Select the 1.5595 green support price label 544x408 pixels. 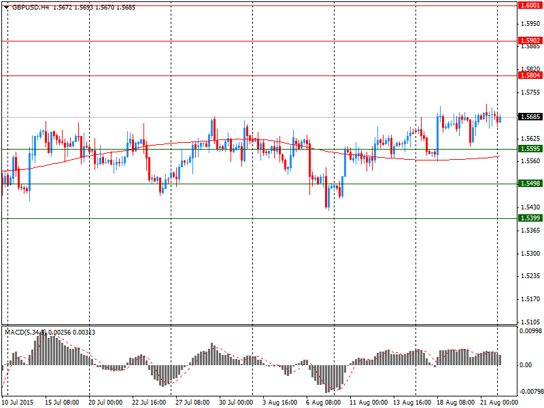click(530, 149)
